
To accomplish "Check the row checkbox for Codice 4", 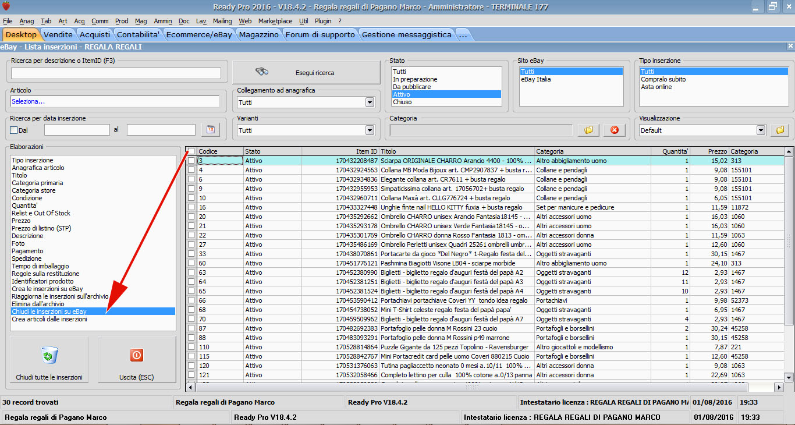I will coord(191,170).
